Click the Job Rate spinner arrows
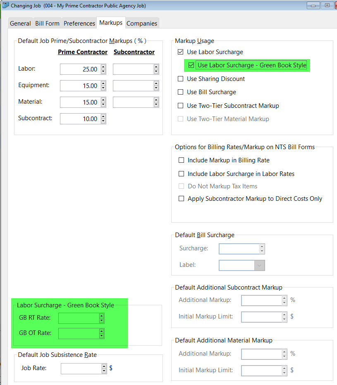The width and height of the screenshot is (337, 385). pos(104,368)
